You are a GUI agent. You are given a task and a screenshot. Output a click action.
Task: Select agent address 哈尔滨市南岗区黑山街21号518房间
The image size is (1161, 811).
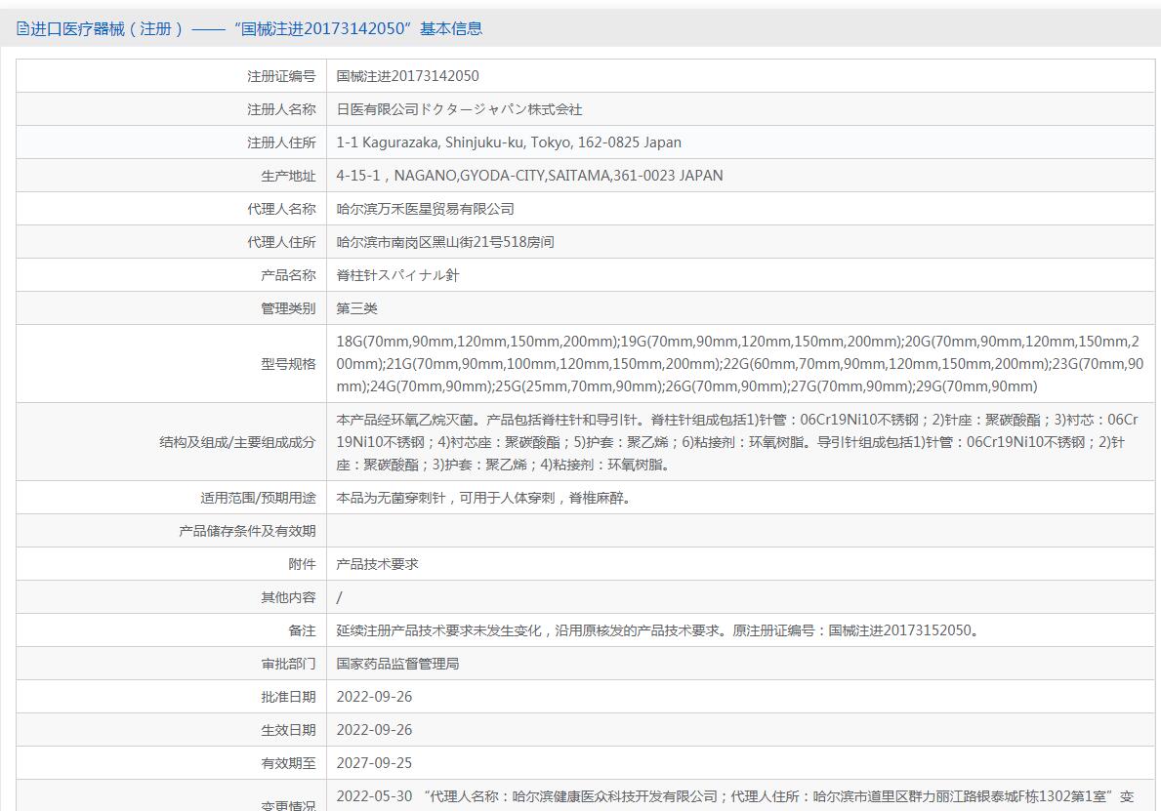[445, 243]
